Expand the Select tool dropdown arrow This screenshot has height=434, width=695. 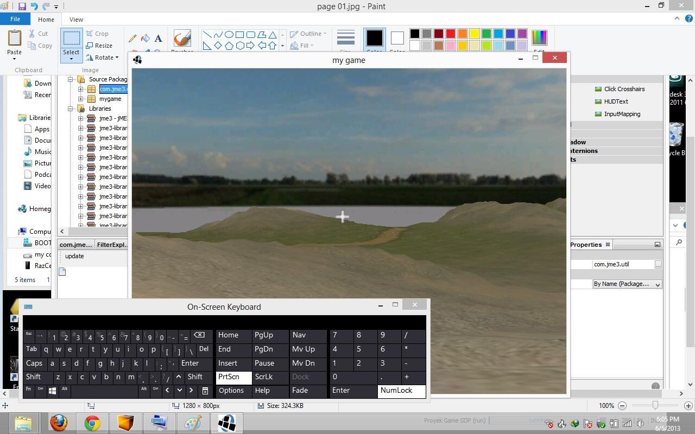pos(71,60)
